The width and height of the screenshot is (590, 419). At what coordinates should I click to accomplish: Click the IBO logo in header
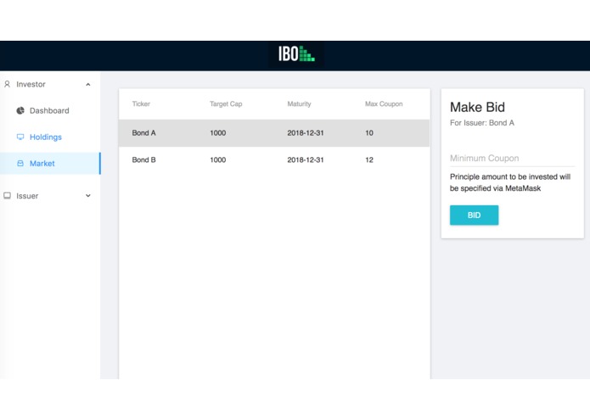point(296,54)
